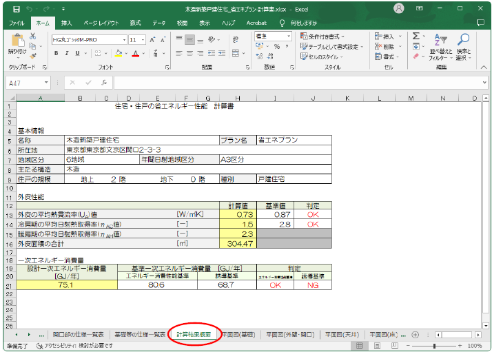
Task: Click the Increase Indent icon
Action: pos(222,53)
